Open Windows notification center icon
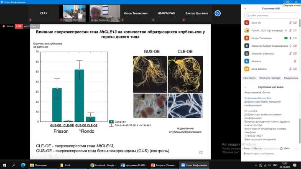Image resolution: width=301 pixels, height=169 pixels. click(295, 165)
